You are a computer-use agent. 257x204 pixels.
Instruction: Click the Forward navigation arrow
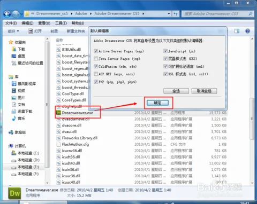click(x=16, y=14)
